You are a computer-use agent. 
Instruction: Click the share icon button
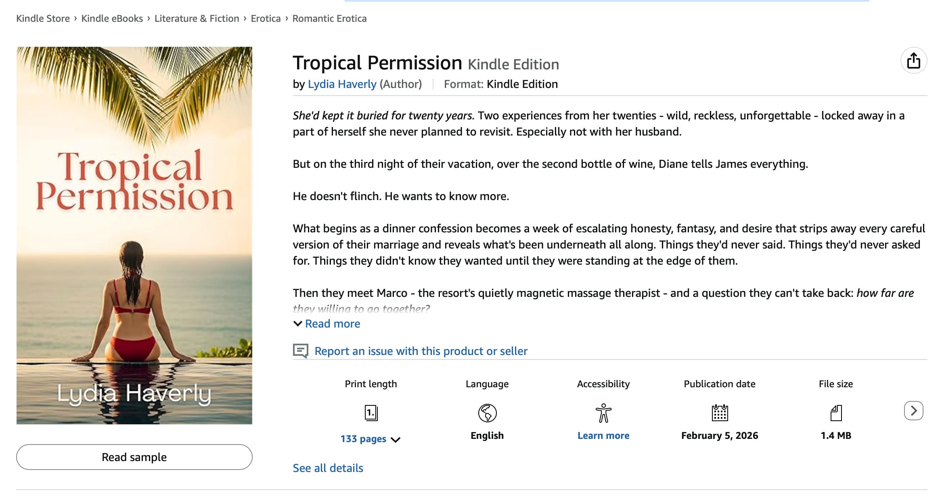point(913,61)
